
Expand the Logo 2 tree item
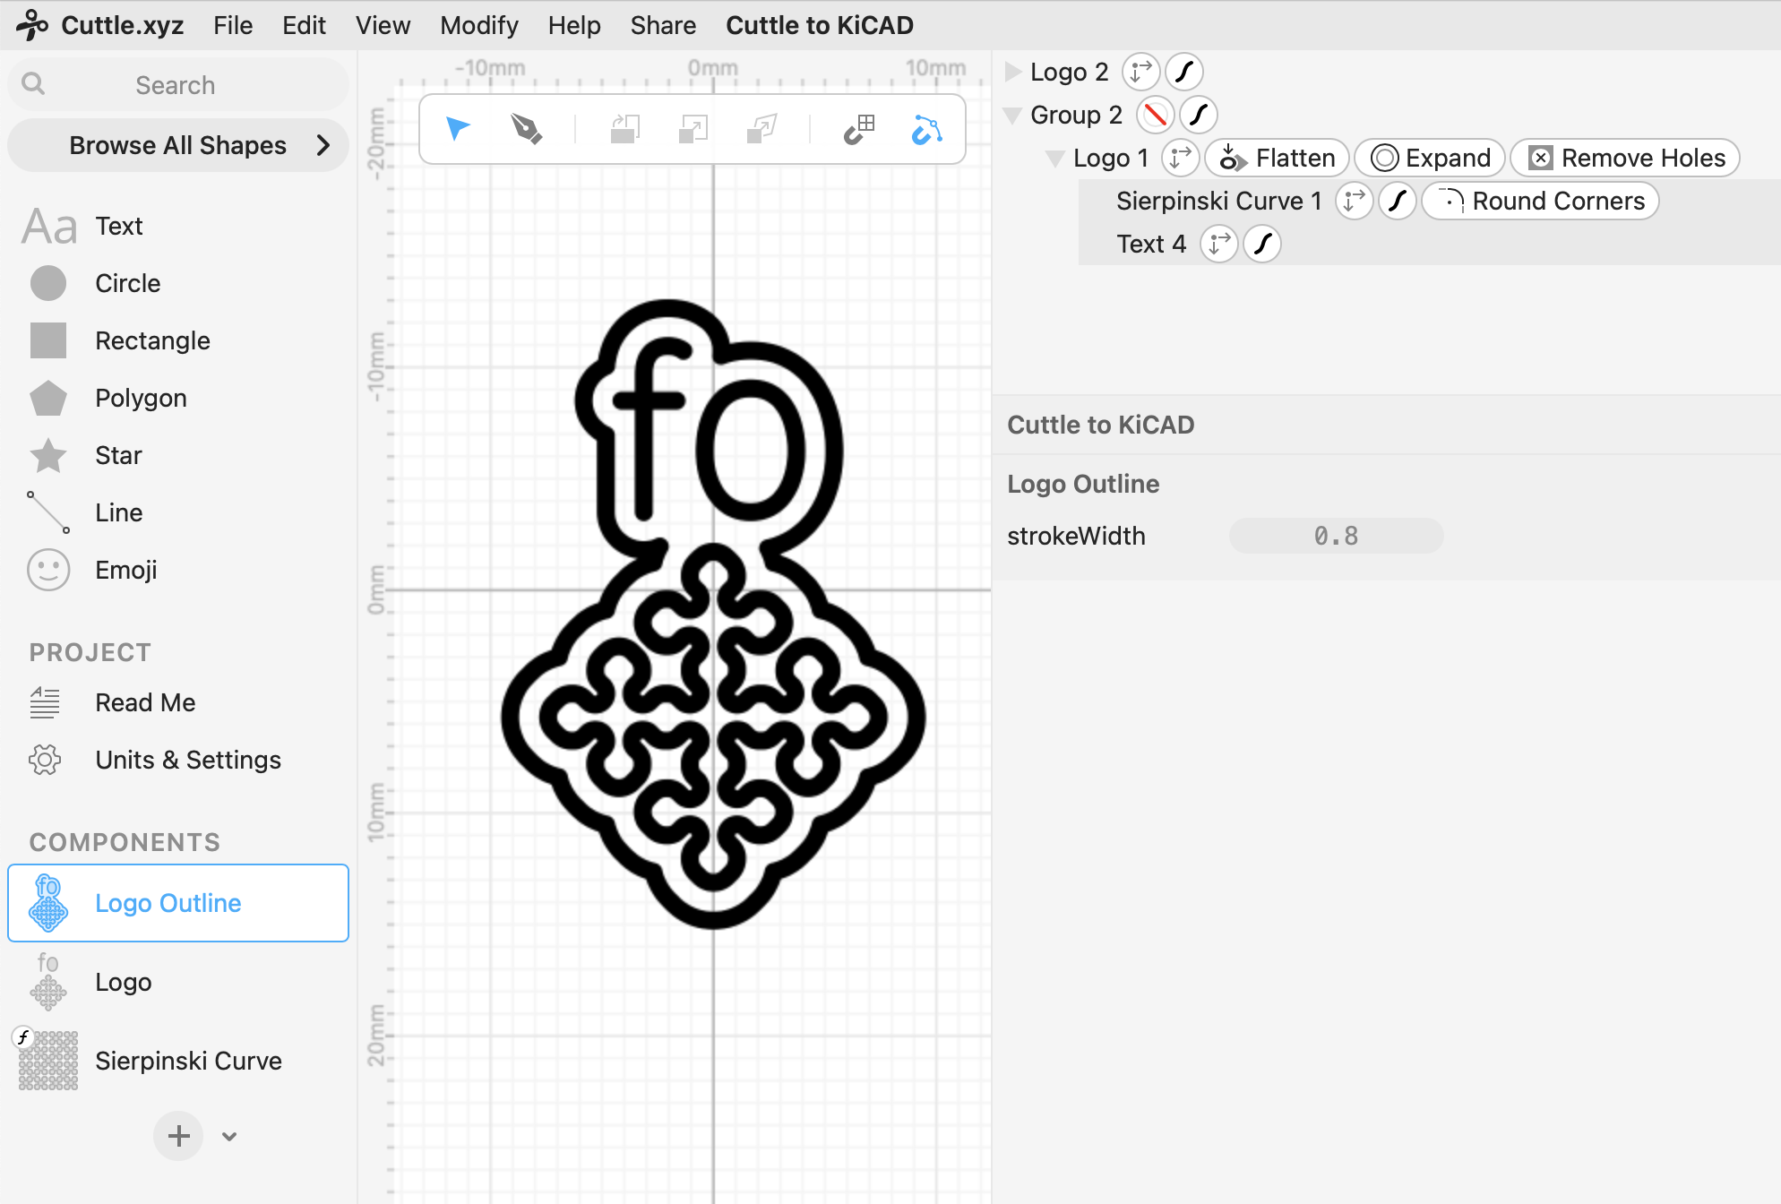pos(1013,72)
